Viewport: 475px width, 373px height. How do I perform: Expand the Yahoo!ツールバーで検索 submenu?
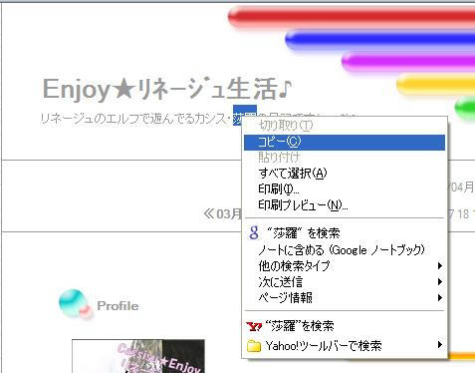coord(345,346)
